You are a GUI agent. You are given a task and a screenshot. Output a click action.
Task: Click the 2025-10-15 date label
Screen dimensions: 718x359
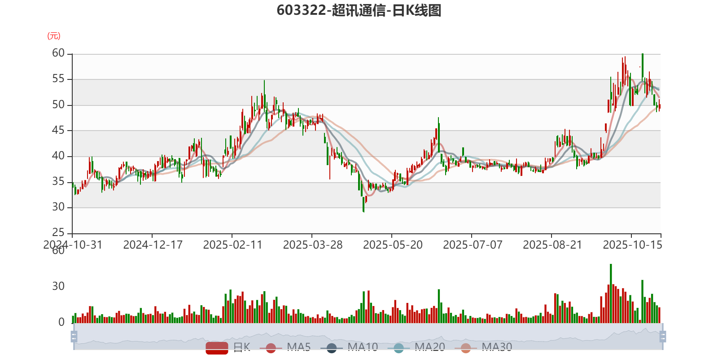click(632, 245)
